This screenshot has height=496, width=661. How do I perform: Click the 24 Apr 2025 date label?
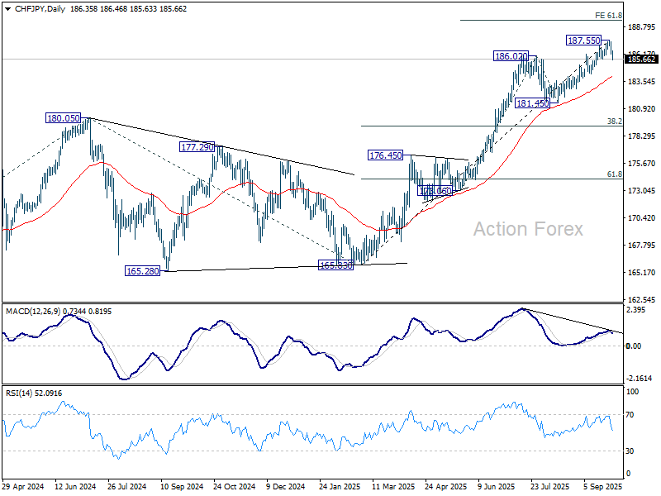445,486
